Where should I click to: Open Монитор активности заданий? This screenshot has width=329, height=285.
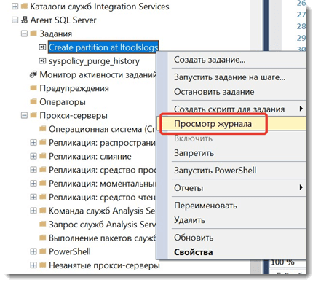(x=98, y=74)
